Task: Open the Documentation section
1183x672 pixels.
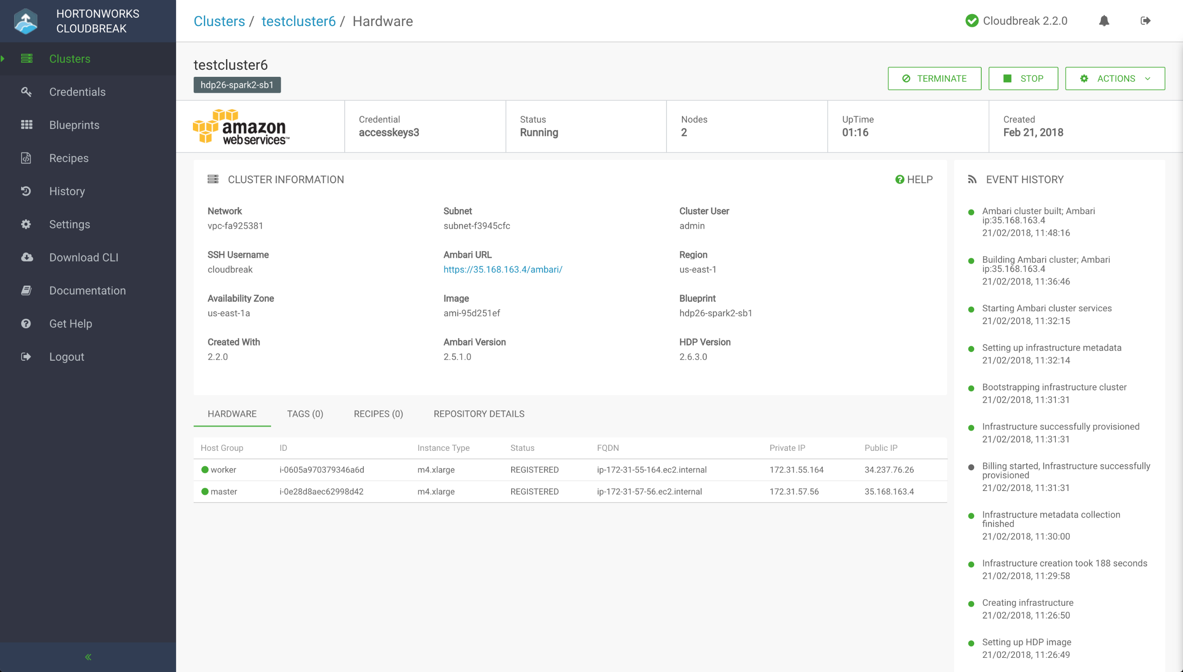Action: tap(87, 291)
